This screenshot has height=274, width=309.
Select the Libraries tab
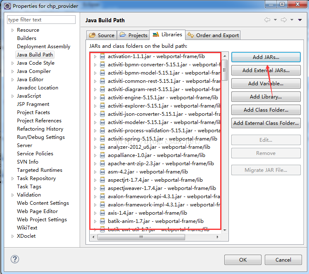pos(167,35)
